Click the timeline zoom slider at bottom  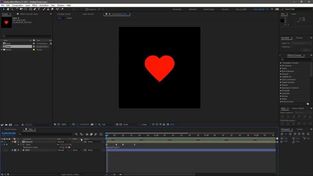pos(114,175)
